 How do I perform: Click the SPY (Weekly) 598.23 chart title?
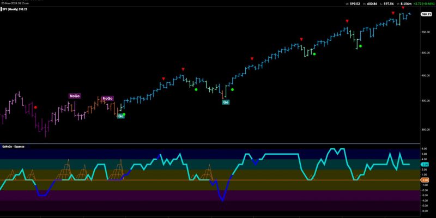pyautogui.click(x=14, y=9)
